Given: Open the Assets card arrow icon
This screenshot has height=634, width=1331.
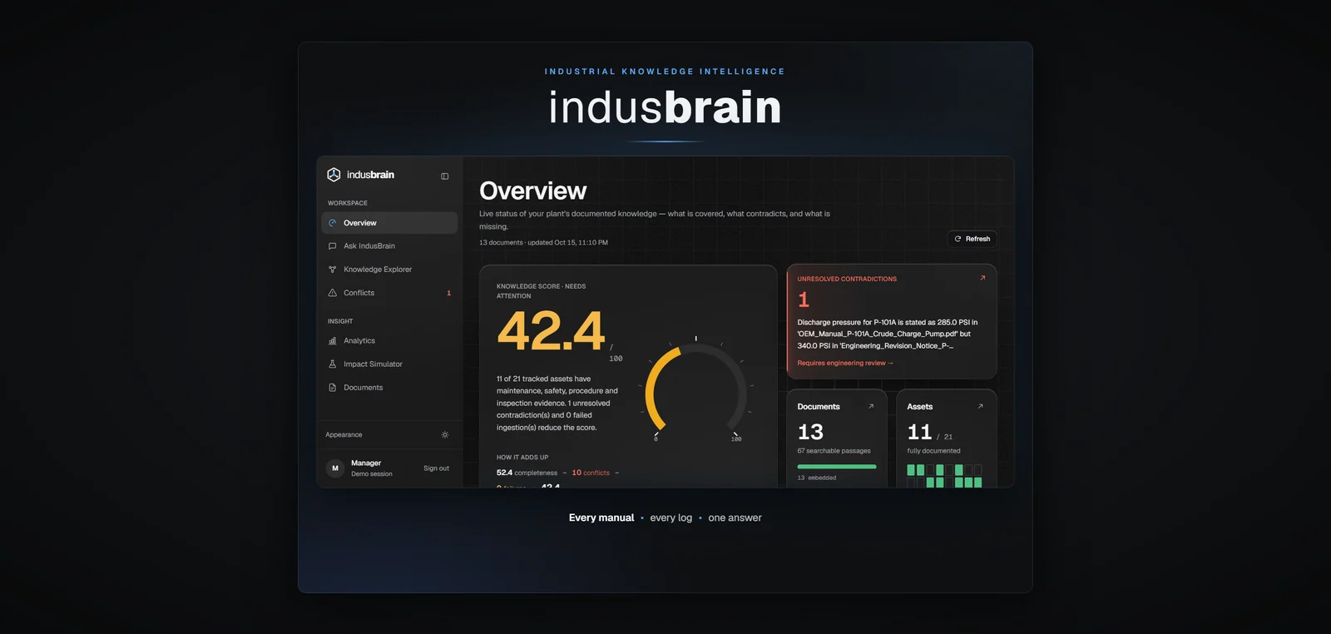Looking at the screenshot, I should click(981, 407).
